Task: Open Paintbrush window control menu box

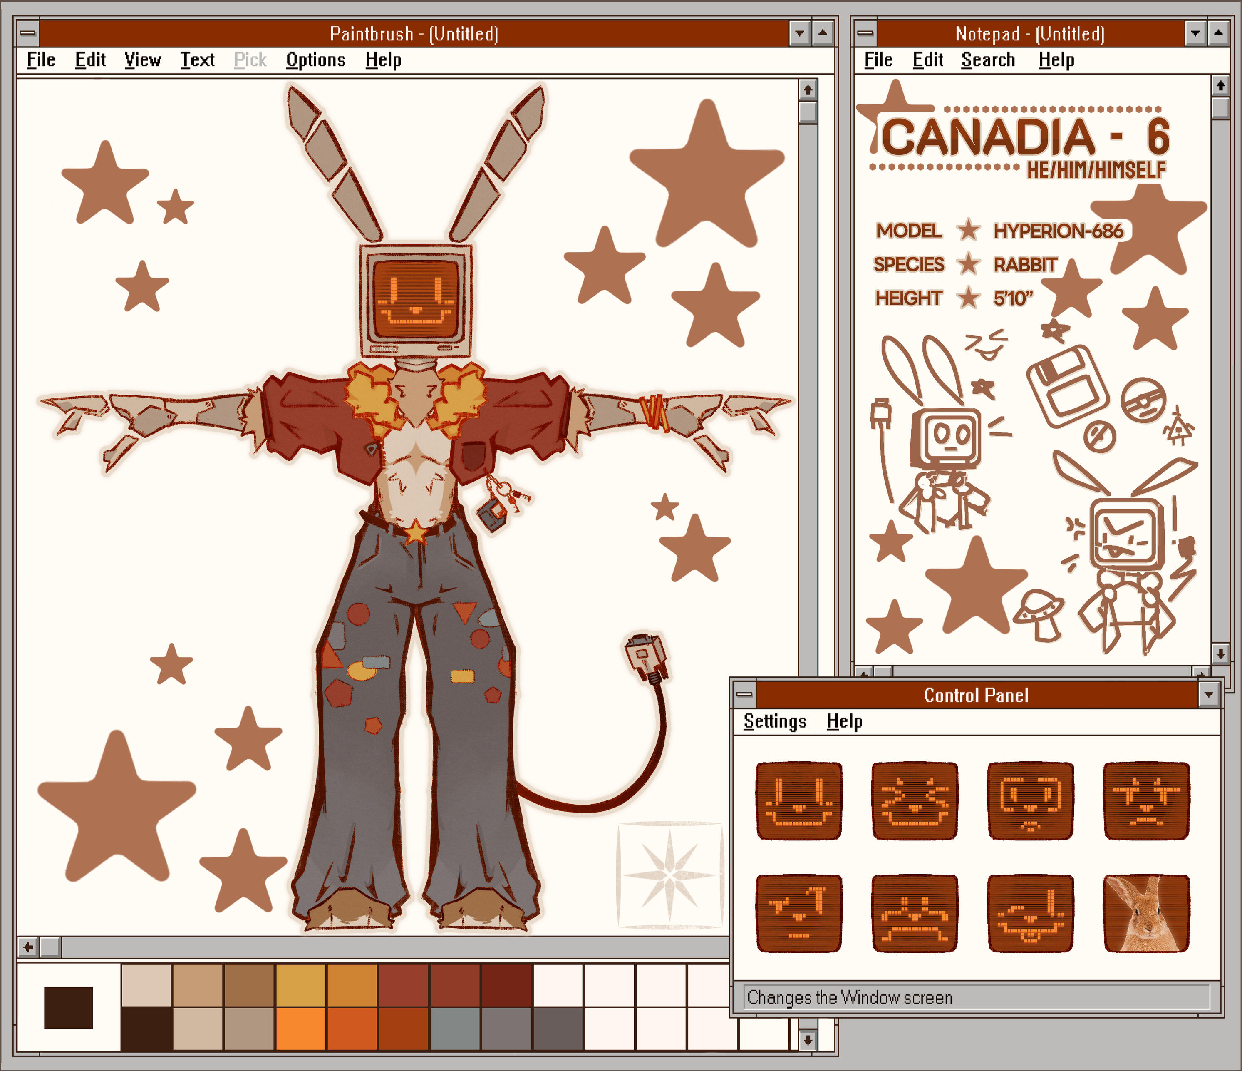Action: 27,34
